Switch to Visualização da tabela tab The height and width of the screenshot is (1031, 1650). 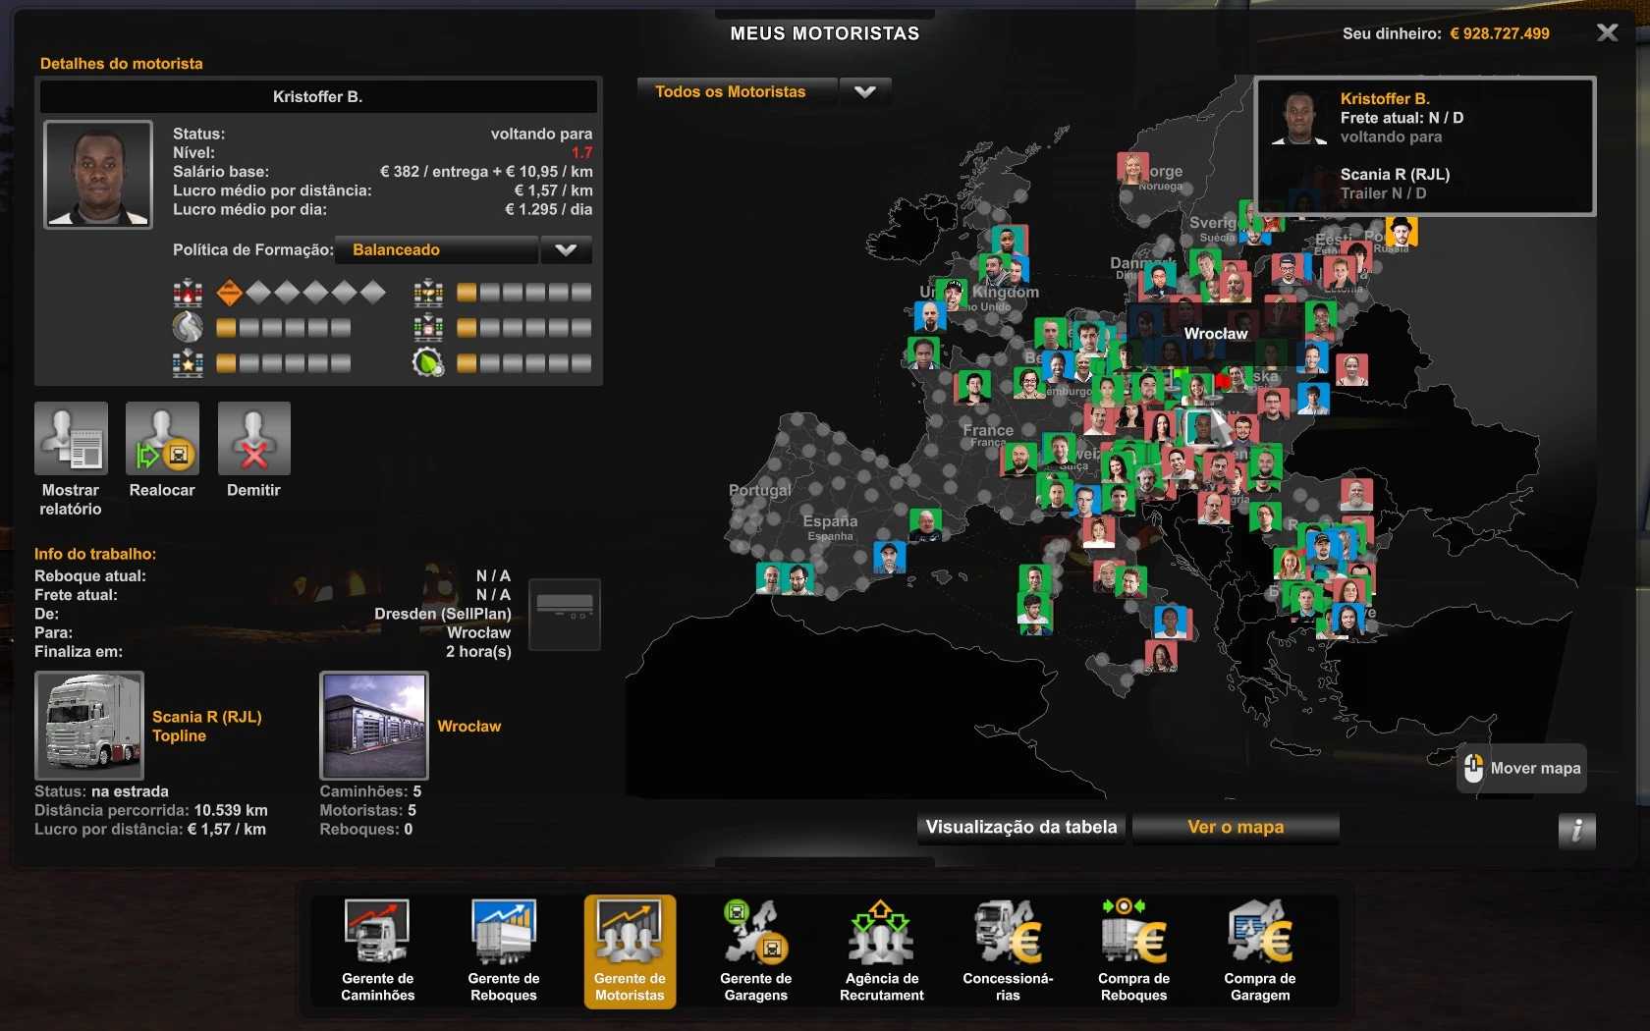tap(1020, 828)
